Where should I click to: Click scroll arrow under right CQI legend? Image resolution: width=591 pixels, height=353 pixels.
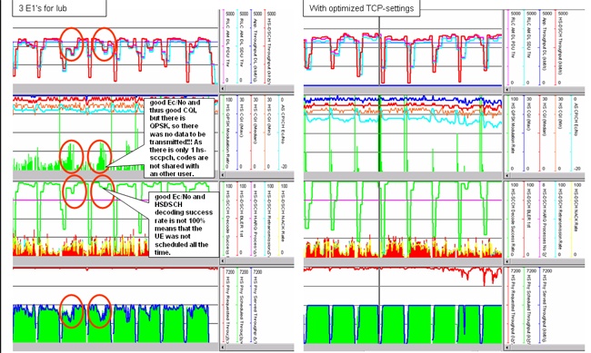click(x=507, y=176)
